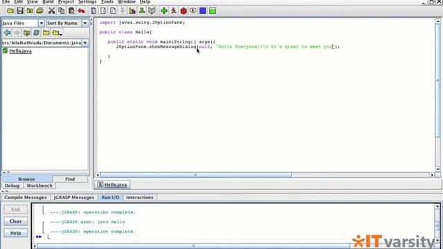Cut selection with the scissors icon
The image size is (443, 249).
pyautogui.click(x=51, y=11)
